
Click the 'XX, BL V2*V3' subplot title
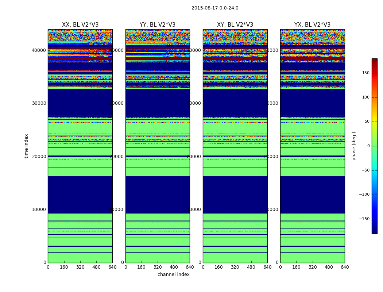pyautogui.click(x=80, y=25)
